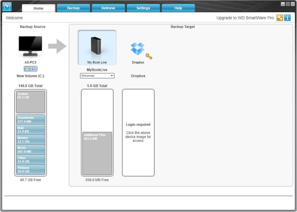The height and width of the screenshot is (212, 297).
Task: Select the My Book Live device
Action: pos(97,47)
